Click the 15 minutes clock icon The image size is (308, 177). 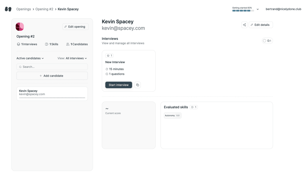[x=107, y=69]
